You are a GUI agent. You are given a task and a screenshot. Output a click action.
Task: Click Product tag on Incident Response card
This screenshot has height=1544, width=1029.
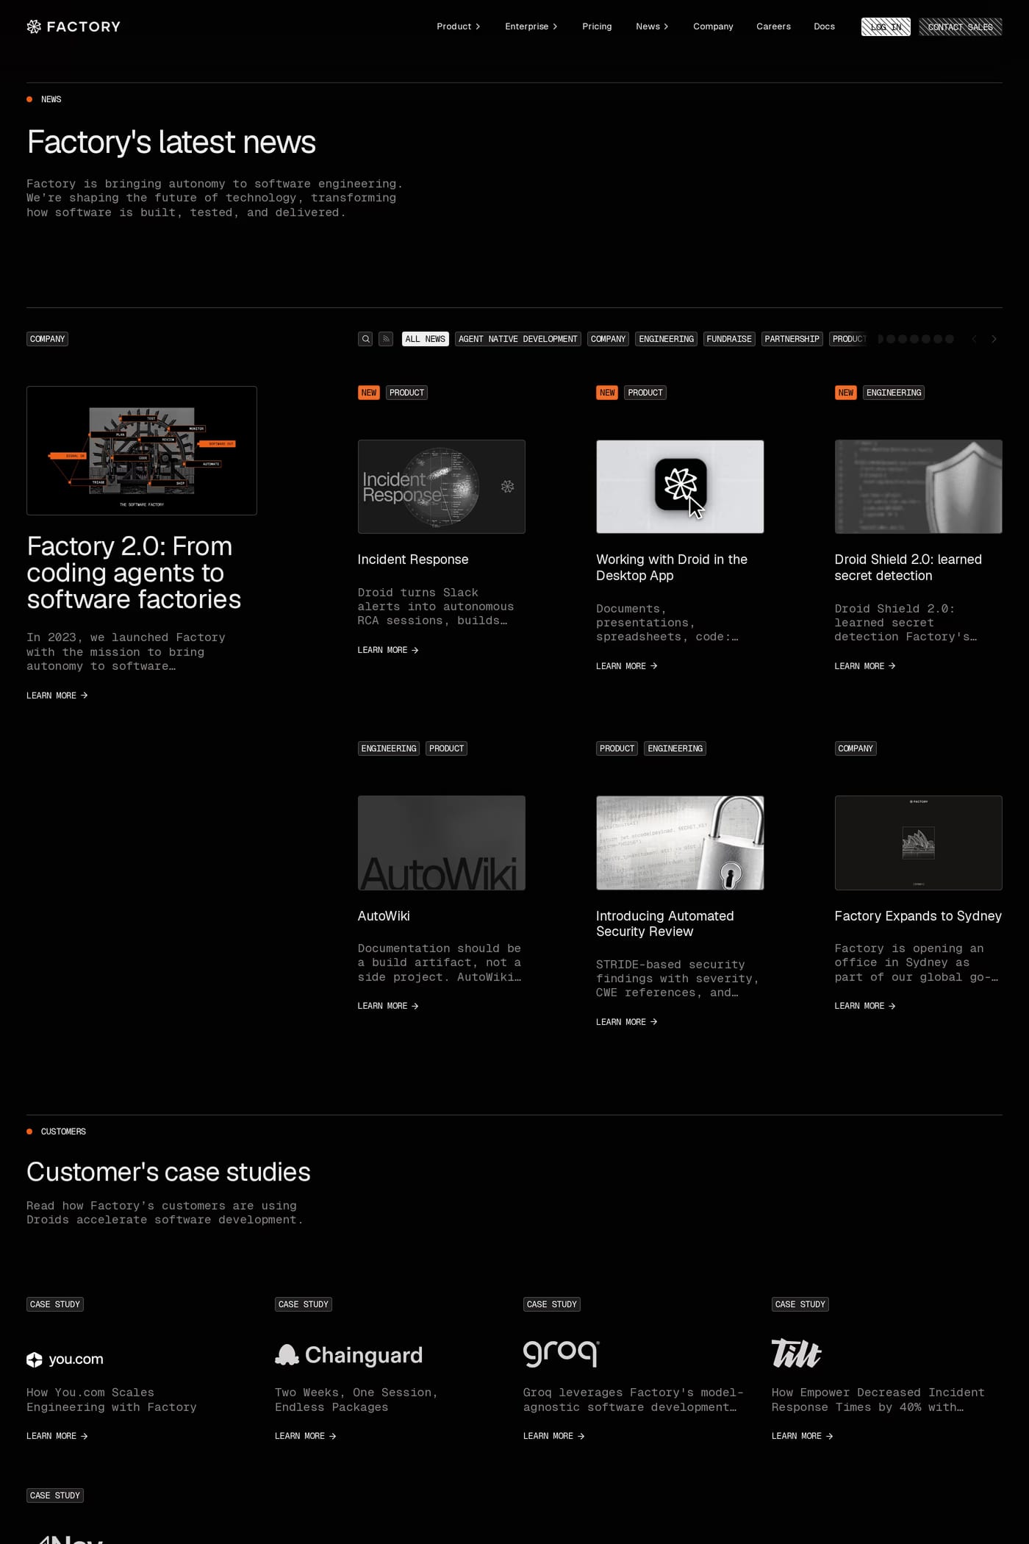(x=406, y=393)
